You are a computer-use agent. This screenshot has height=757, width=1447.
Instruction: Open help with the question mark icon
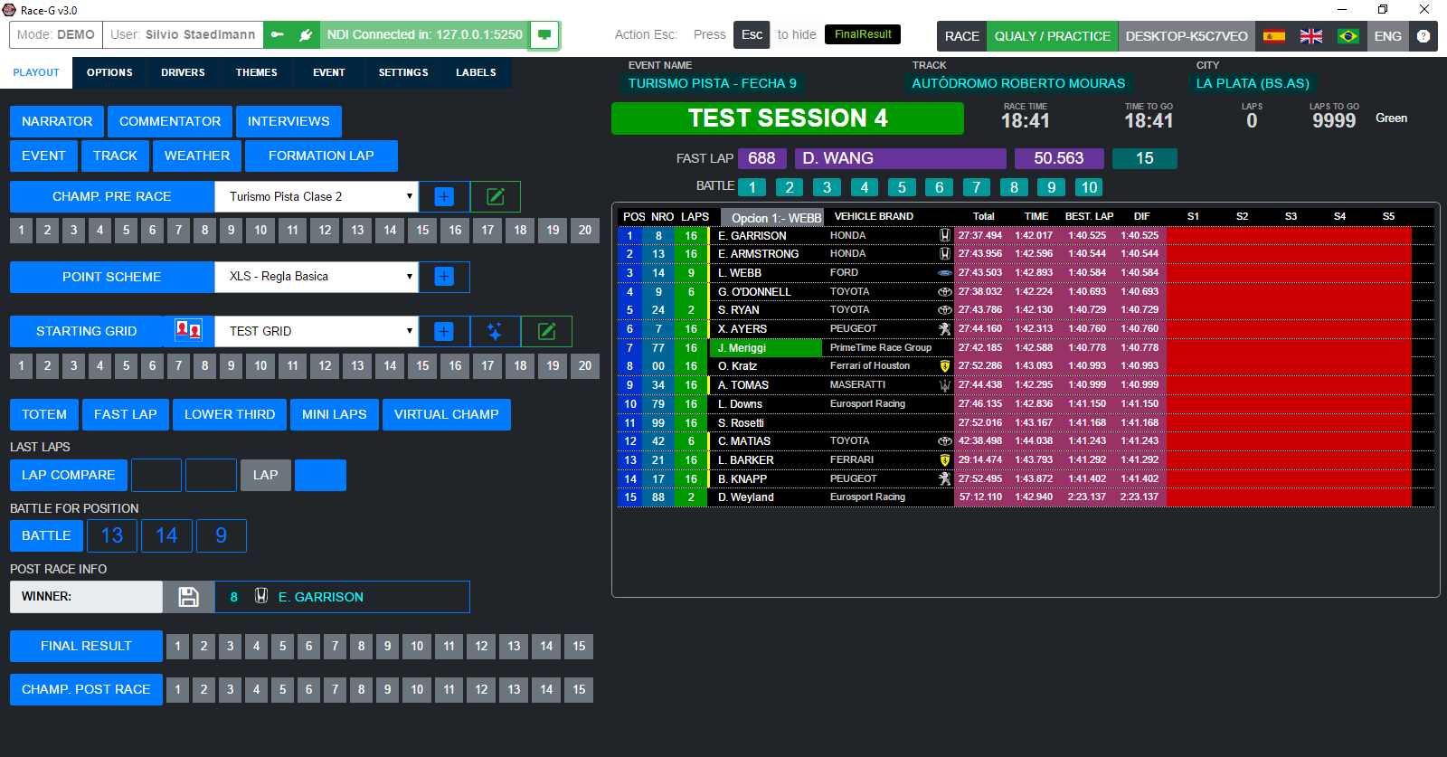pyautogui.click(x=1423, y=36)
